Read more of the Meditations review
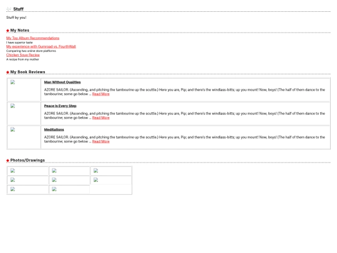 click(101, 141)
